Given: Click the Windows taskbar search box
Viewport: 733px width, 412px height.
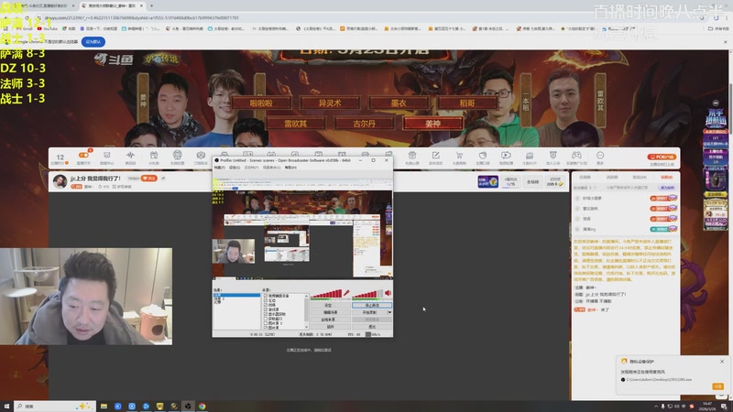Looking at the screenshot, I should pos(55,407).
